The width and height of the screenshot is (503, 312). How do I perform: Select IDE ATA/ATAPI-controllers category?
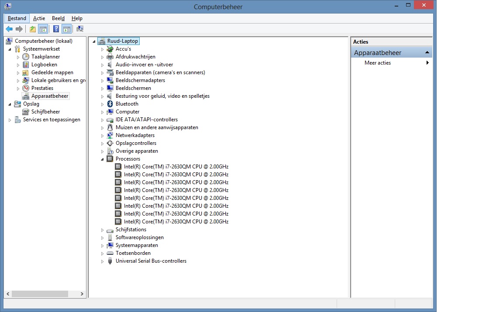147,120
